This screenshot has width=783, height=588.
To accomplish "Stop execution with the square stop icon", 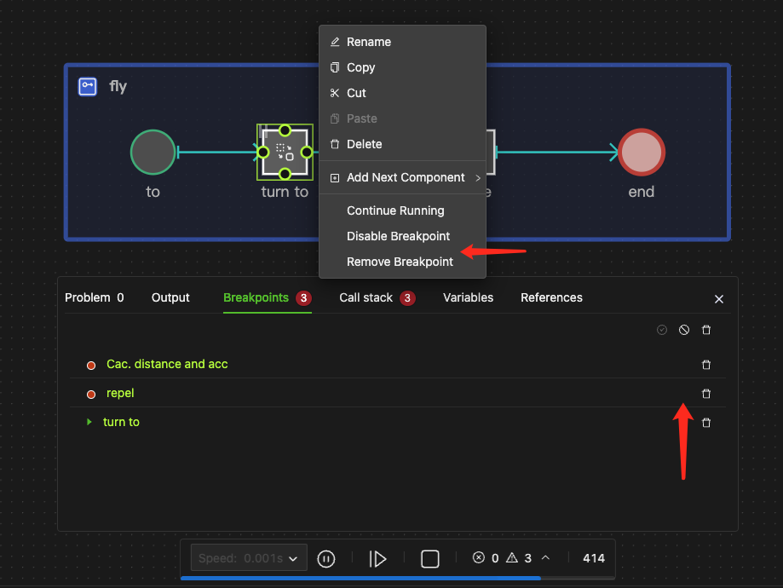I will 429,558.
